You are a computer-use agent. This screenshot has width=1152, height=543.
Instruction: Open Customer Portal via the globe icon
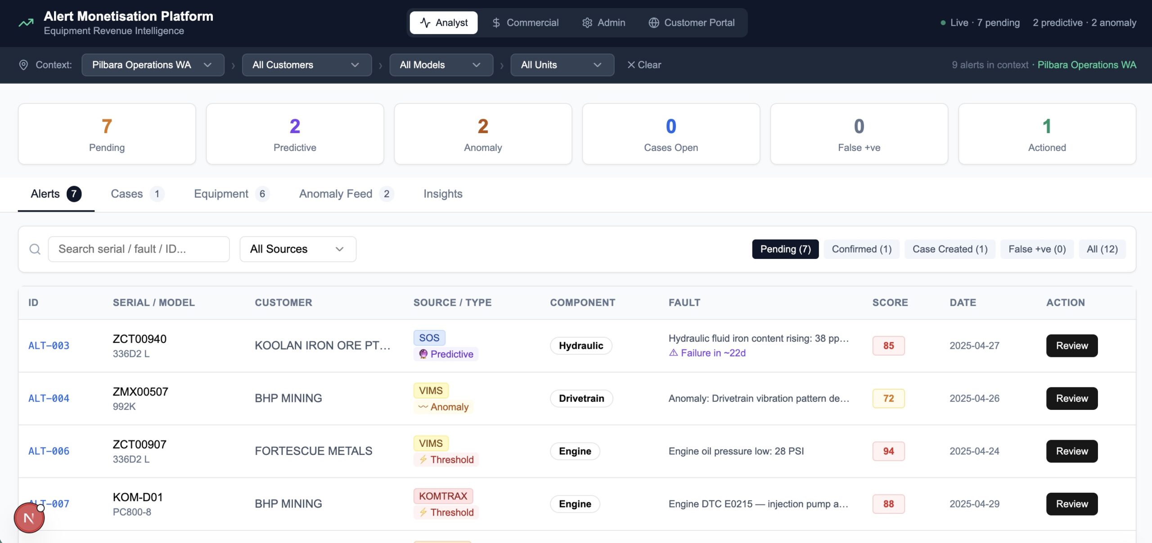653,22
